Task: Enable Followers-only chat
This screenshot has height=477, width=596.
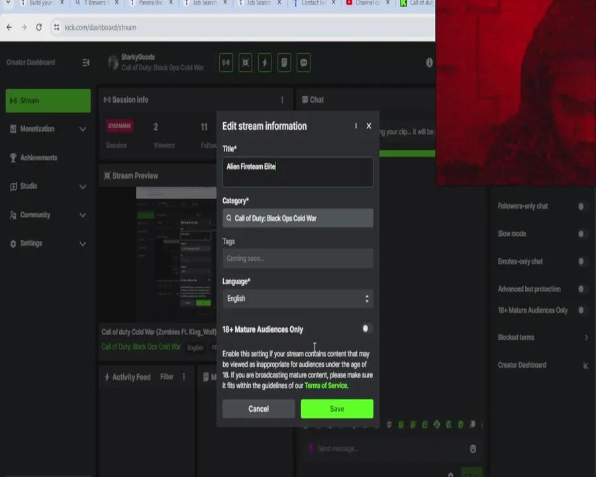Action: [581, 206]
